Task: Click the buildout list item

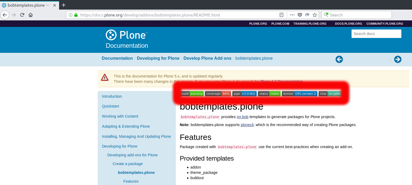Action: pyautogui.click(x=197, y=178)
